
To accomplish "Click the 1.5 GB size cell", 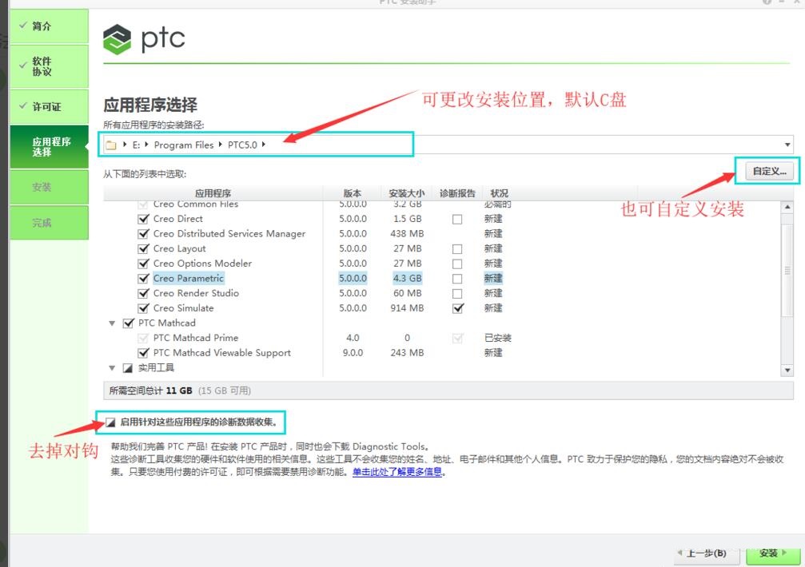I will pyautogui.click(x=407, y=219).
